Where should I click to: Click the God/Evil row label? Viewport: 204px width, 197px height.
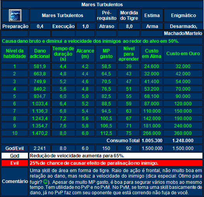pyautogui.click(x=15, y=148)
